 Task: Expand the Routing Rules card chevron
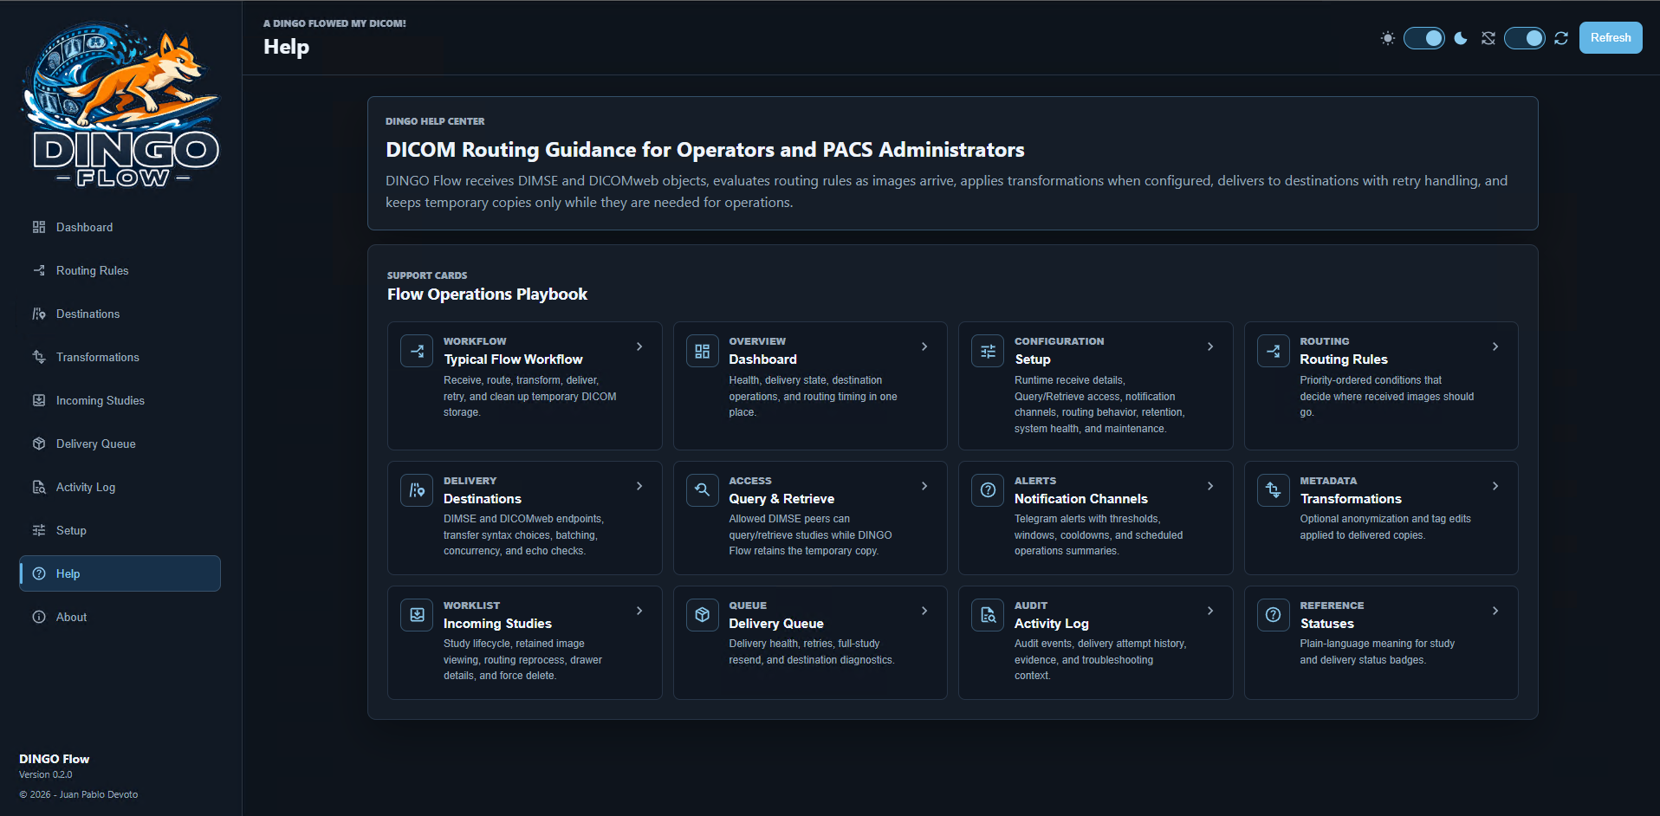coord(1495,346)
